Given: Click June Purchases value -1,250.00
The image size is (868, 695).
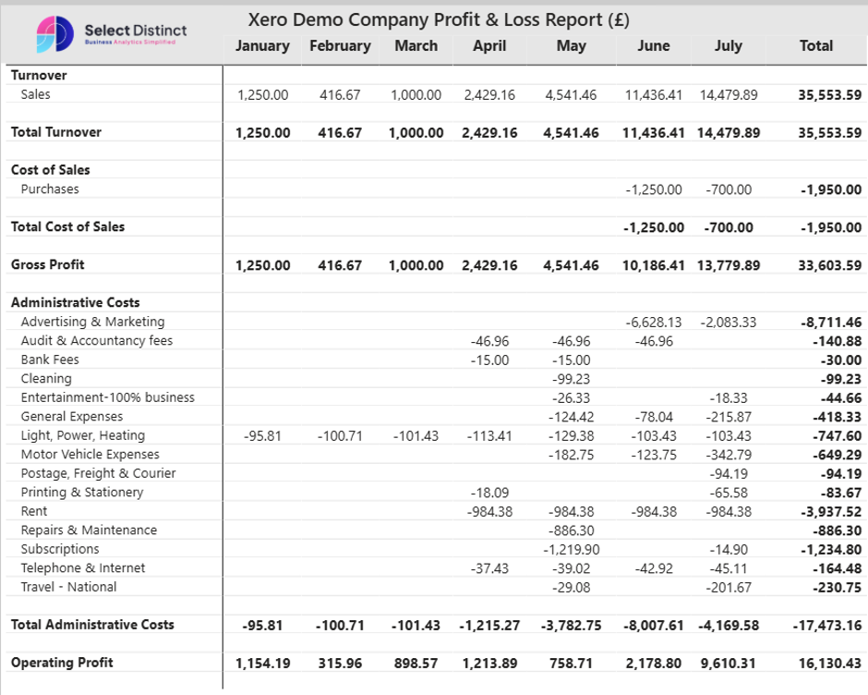Looking at the screenshot, I should tap(654, 189).
